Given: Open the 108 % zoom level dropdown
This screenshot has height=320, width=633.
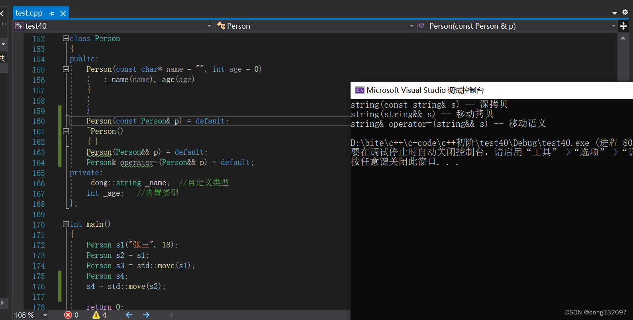Looking at the screenshot, I should point(45,315).
